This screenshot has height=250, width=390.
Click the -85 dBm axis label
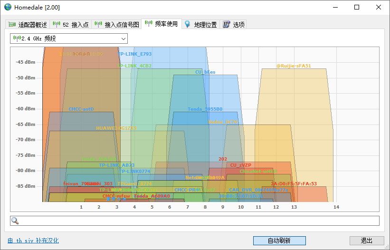point(26,186)
